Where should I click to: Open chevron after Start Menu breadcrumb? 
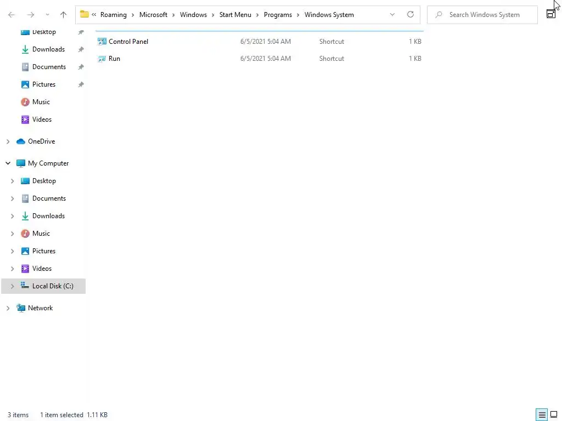click(x=257, y=15)
